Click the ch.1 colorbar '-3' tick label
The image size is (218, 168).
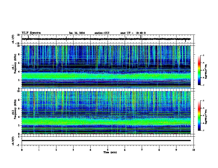pos(203,55)
